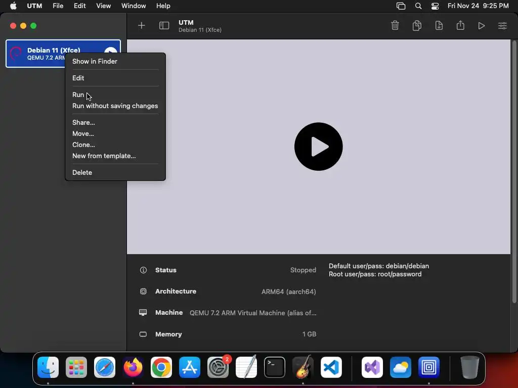Viewport: 518px width, 388px height.
Task: Launch Google Chrome from the Dock
Action: 161,367
